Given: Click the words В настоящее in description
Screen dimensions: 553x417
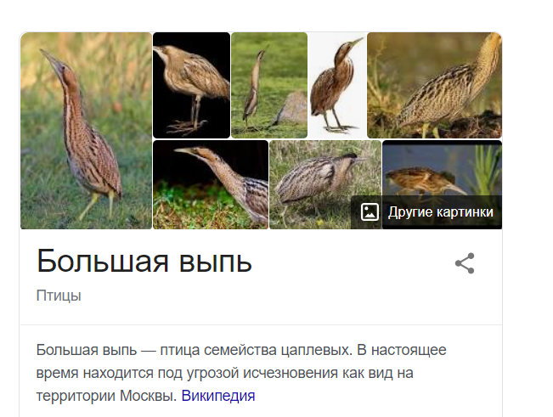Looking at the screenshot, I should [x=402, y=350].
